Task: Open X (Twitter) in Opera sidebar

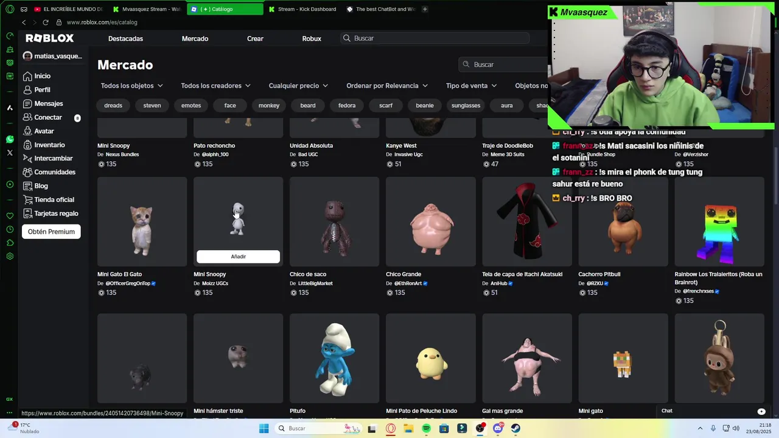Action: [x=10, y=153]
